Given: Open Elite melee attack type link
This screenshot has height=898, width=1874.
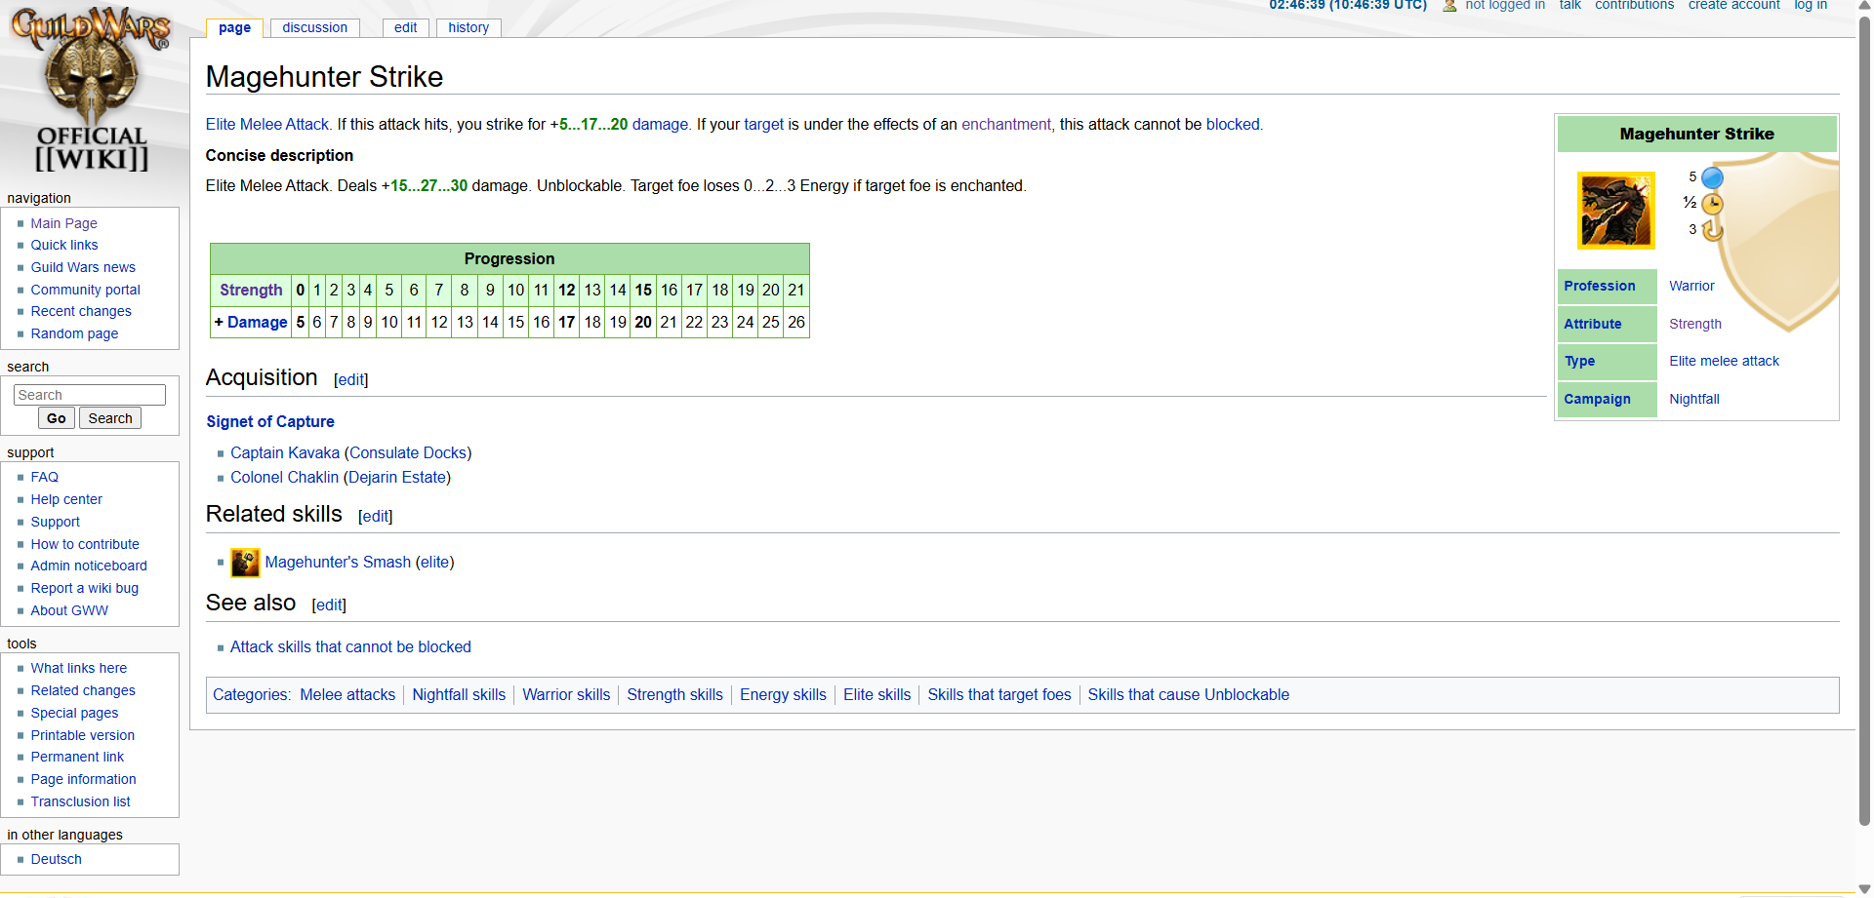Looking at the screenshot, I should [x=1724, y=362].
